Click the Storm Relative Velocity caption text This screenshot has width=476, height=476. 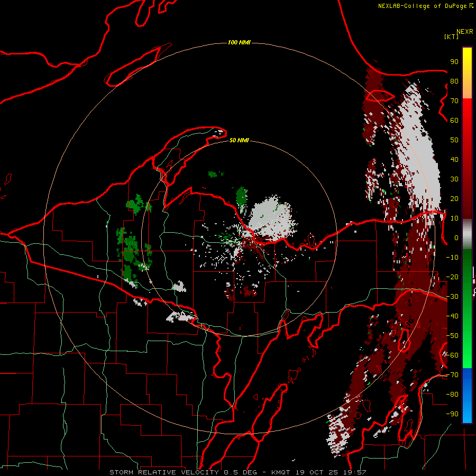pyautogui.click(x=237, y=472)
